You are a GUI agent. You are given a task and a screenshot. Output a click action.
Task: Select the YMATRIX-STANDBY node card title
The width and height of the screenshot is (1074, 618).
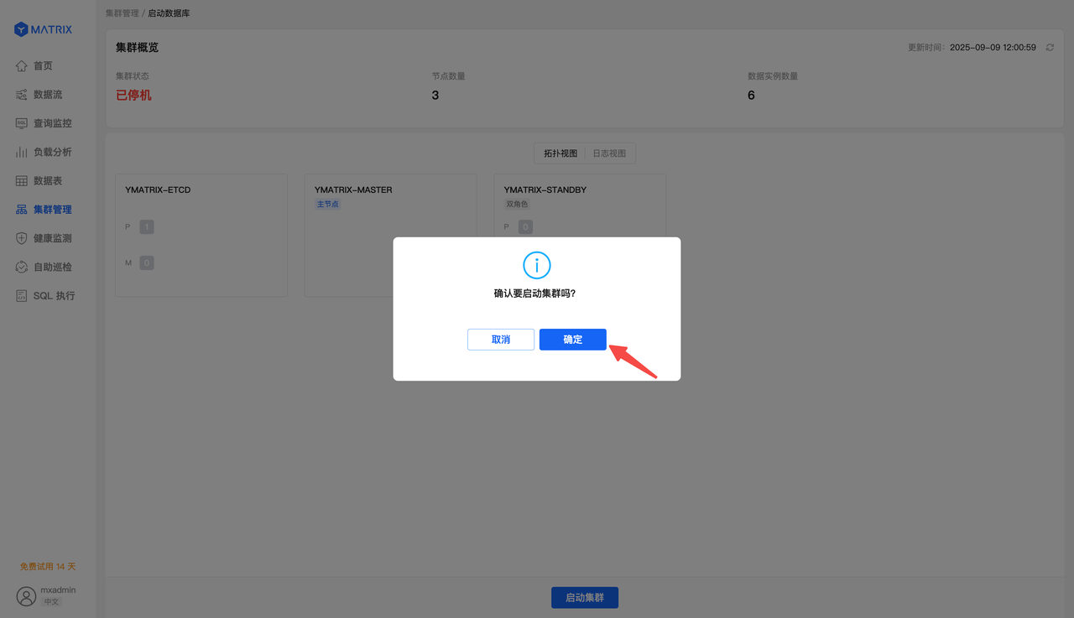tap(545, 190)
